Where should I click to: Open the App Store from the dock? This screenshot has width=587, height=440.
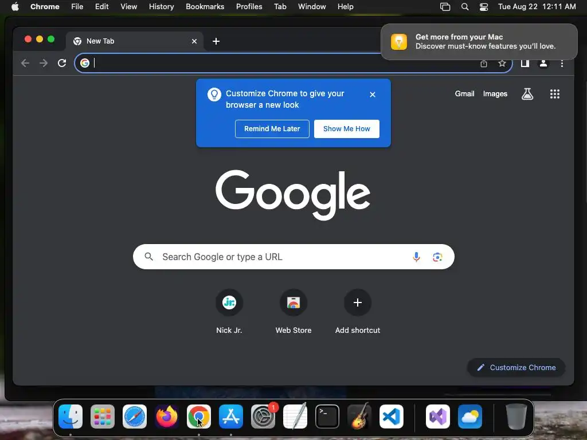[x=231, y=417]
